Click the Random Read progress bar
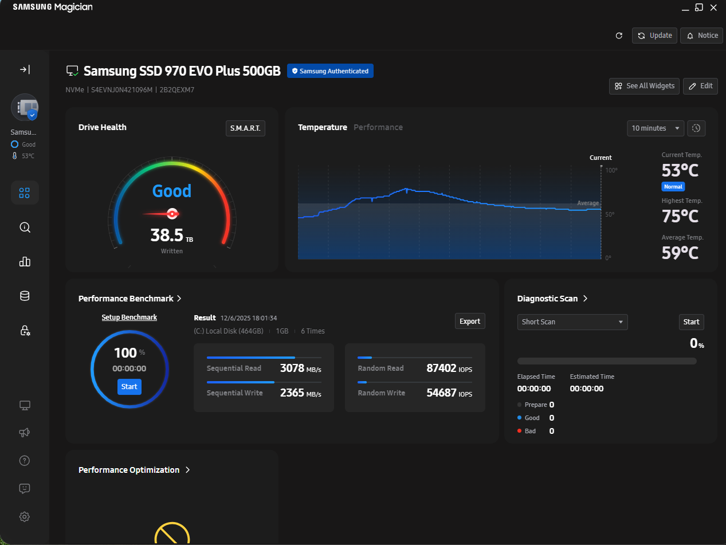Viewport: 726px width, 545px height. pyautogui.click(x=415, y=358)
